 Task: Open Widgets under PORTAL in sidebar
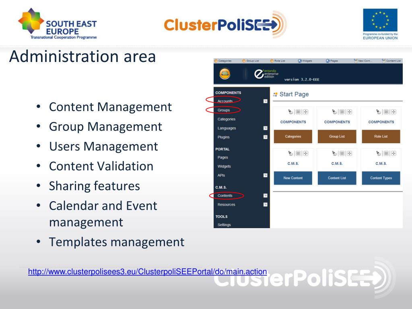tap(224, 166)
